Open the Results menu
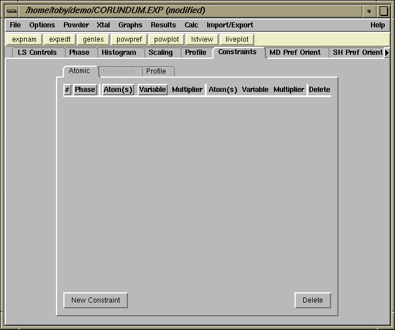This screenshot has width=395, height=330. pos(163,25)
